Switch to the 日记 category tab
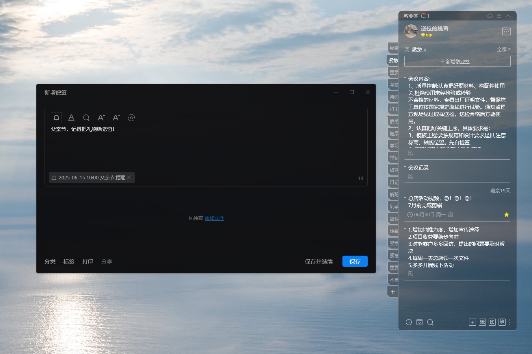532x354 pixels. coord(393,182)
